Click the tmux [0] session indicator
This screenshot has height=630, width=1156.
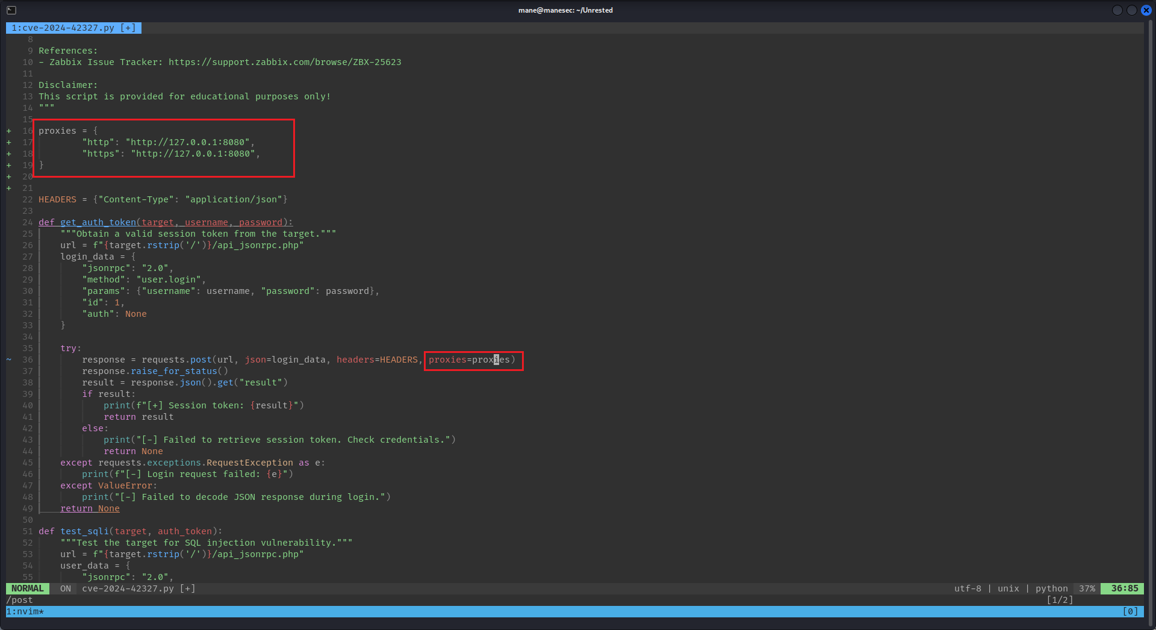pos(1130,611)
